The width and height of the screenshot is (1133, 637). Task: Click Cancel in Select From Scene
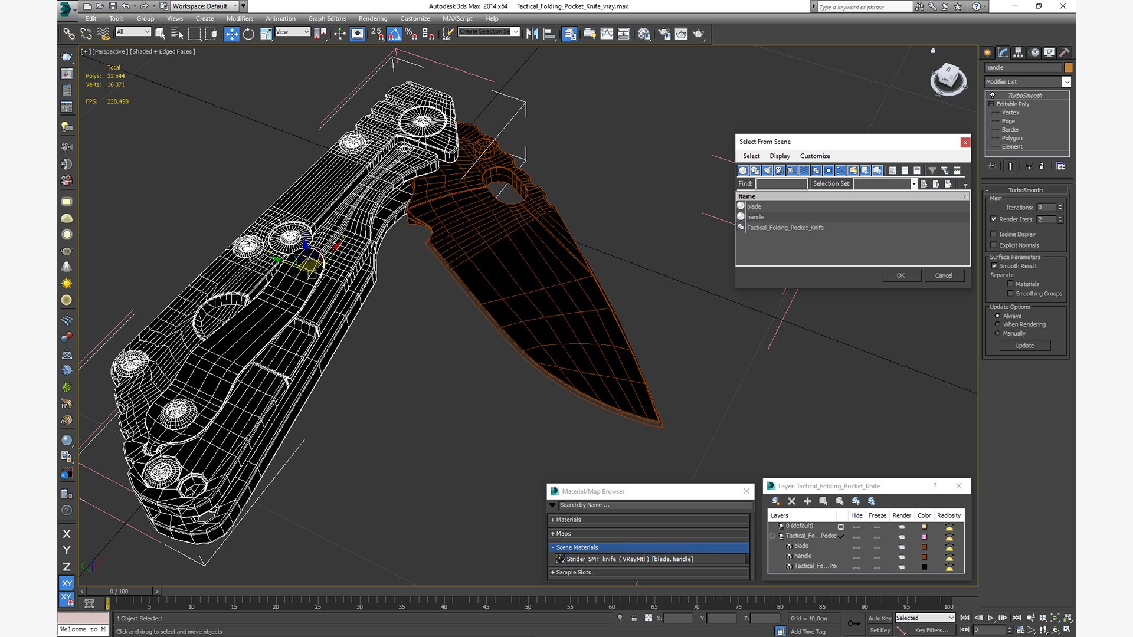coord(944,275)
